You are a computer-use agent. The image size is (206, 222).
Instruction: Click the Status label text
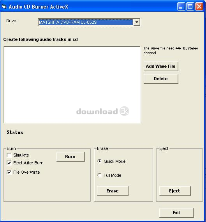[x=15, y=132]
